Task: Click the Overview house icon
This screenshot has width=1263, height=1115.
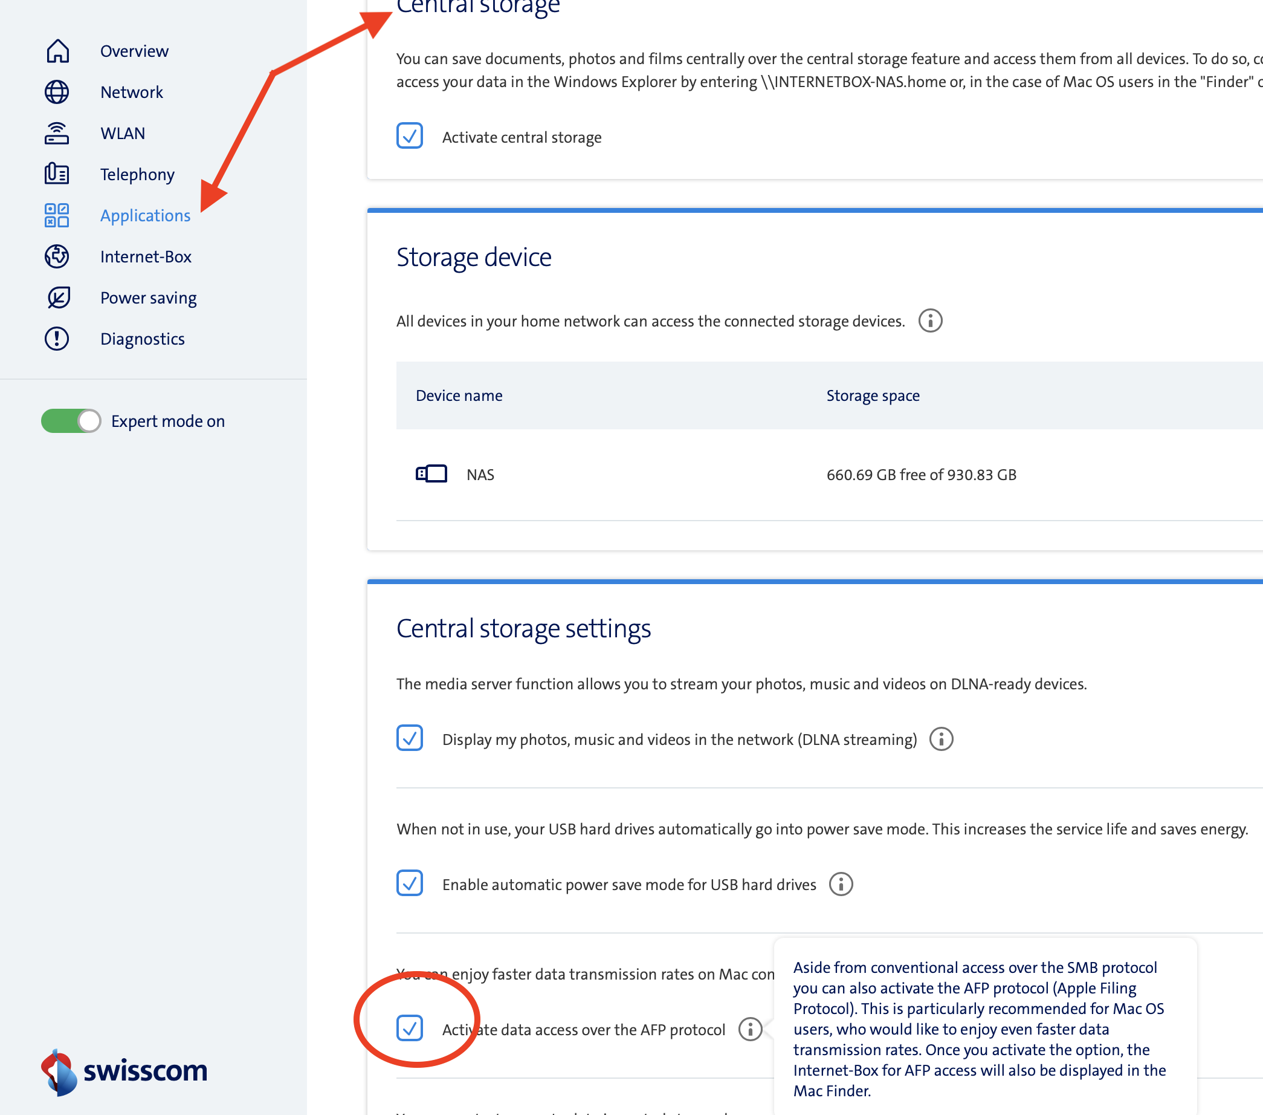Action: point(57,51)
